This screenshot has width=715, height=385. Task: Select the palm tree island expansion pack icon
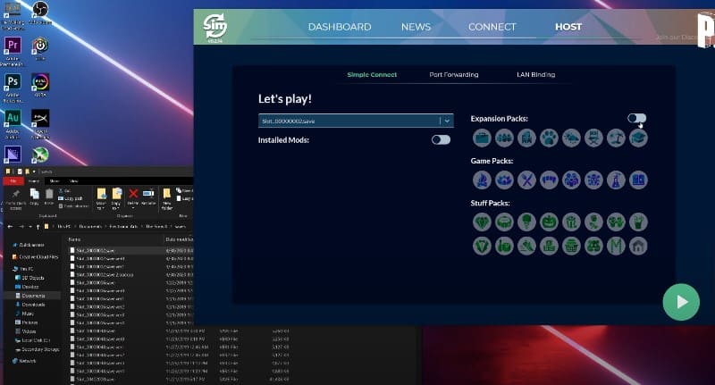tap(616, 138)
